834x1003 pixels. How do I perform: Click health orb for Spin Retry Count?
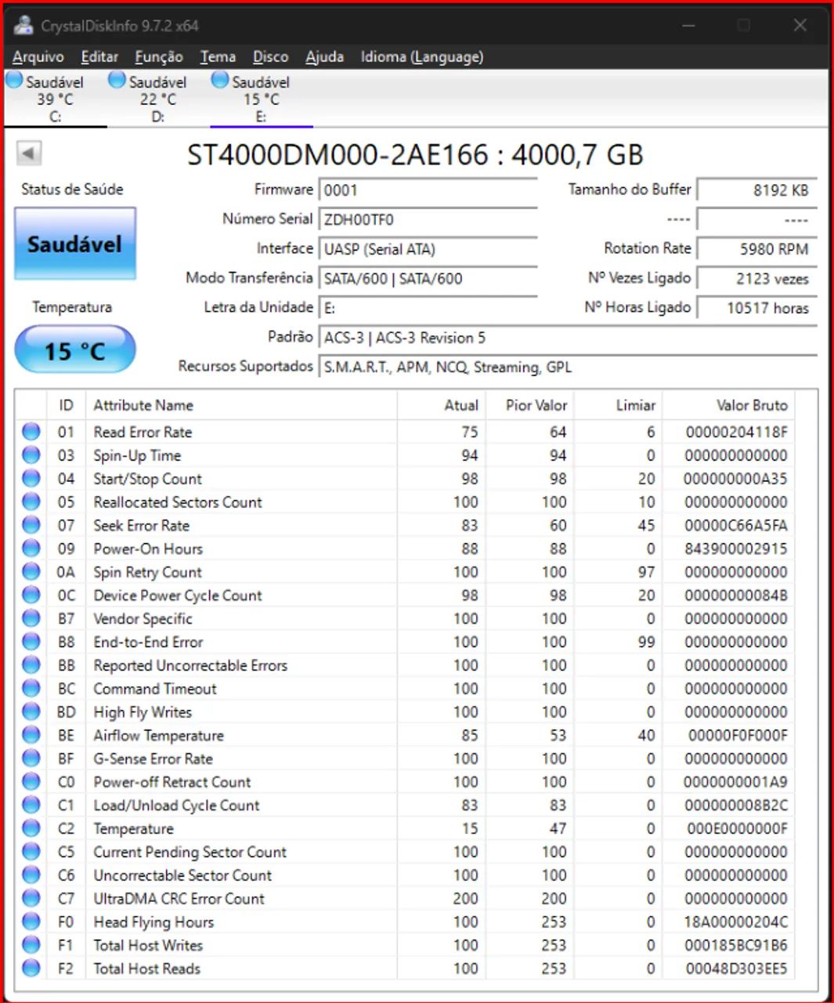point(31,571)
